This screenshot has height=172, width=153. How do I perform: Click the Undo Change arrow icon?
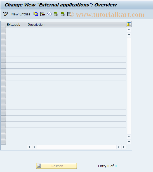(x=49, y=14)
